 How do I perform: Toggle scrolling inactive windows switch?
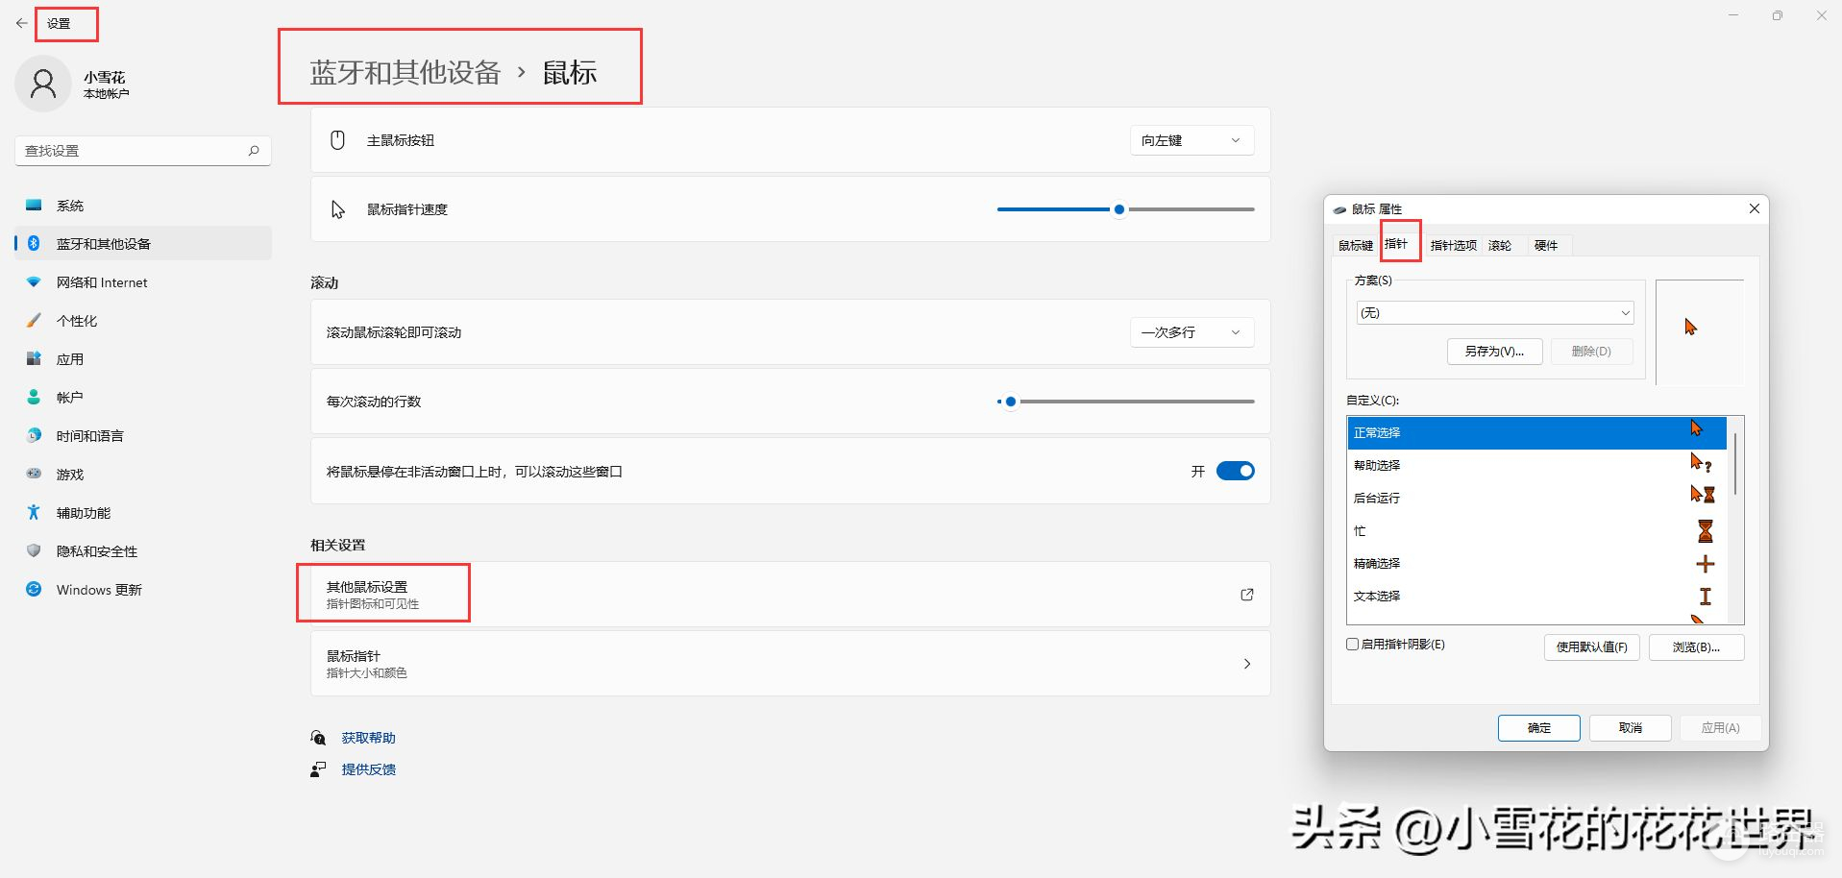click(1236, 471)
